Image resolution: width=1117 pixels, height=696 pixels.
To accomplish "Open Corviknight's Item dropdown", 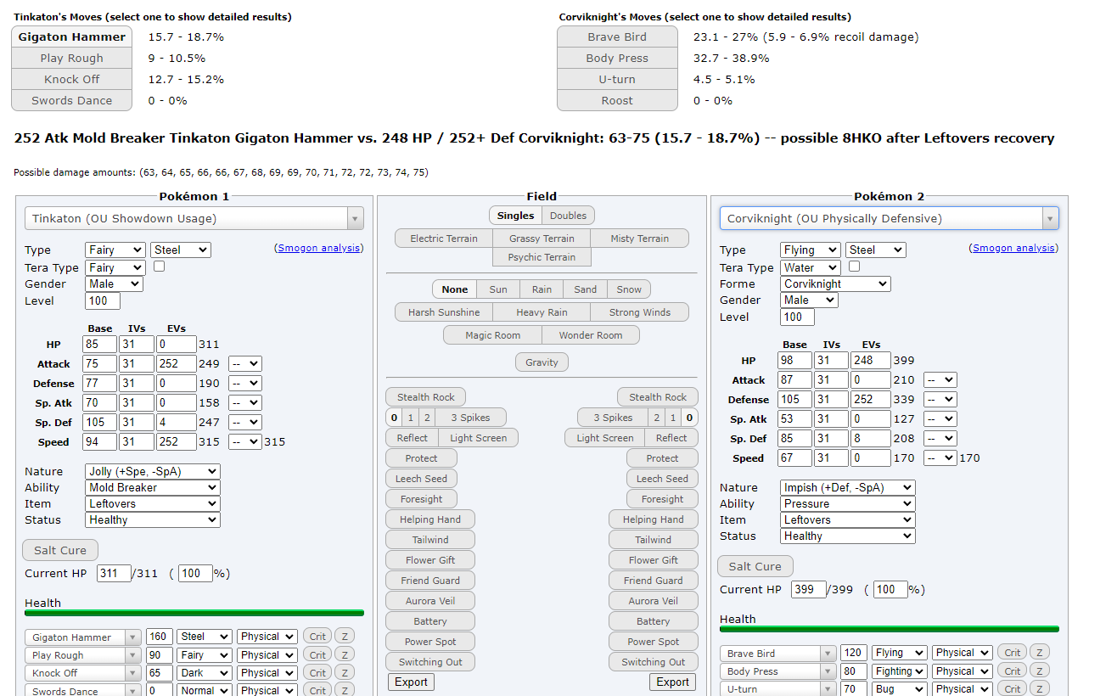I will click(847, 520).
